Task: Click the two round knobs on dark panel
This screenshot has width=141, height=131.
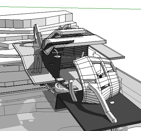Action: click(x=52, y=64)
